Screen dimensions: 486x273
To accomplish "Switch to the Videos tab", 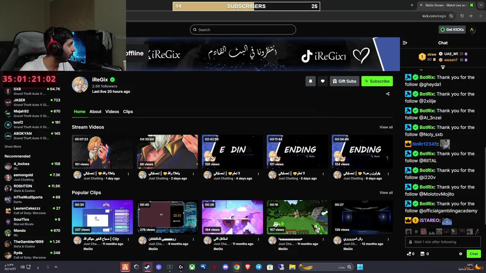I will coord(112,111).
